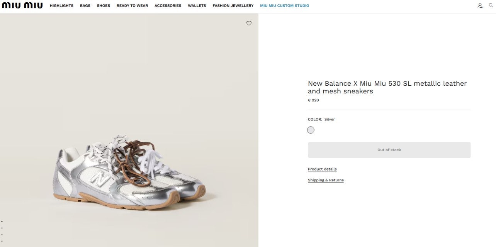Open Miu Miu Custom Studio link

285,6
